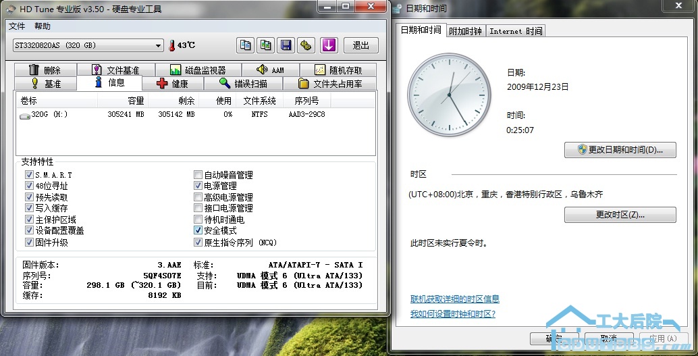Open the 文件基准 tab
The width and height of the screenshot is (698, 356).
tap(115, 70)
